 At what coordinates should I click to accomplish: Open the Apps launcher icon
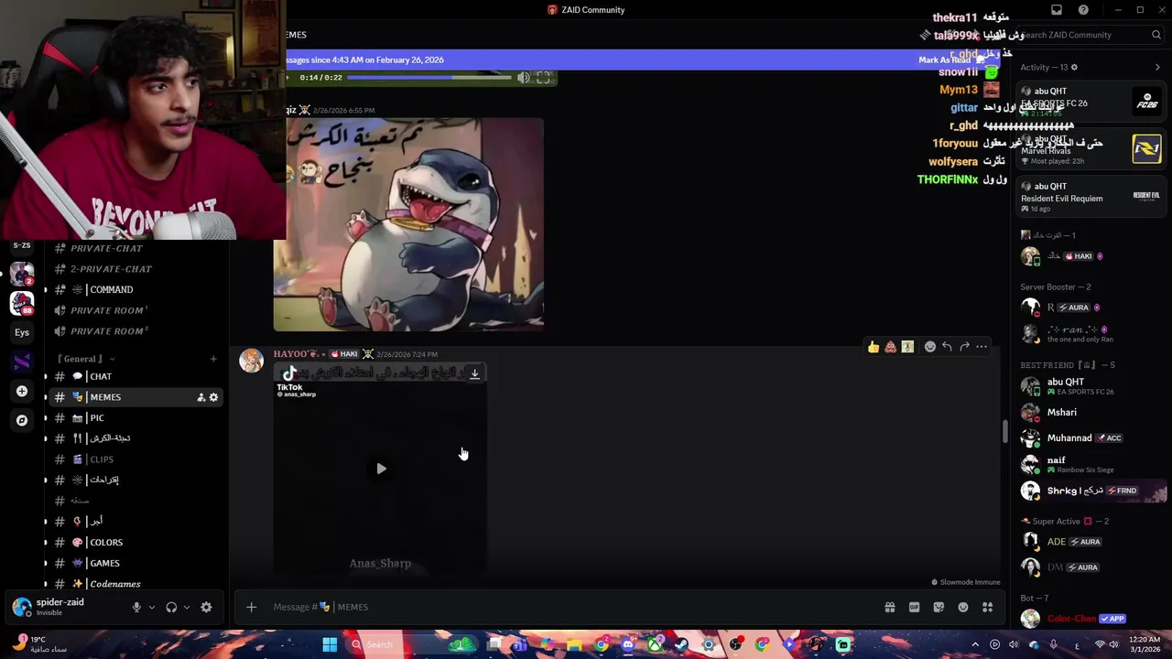(x=987, y=607)
